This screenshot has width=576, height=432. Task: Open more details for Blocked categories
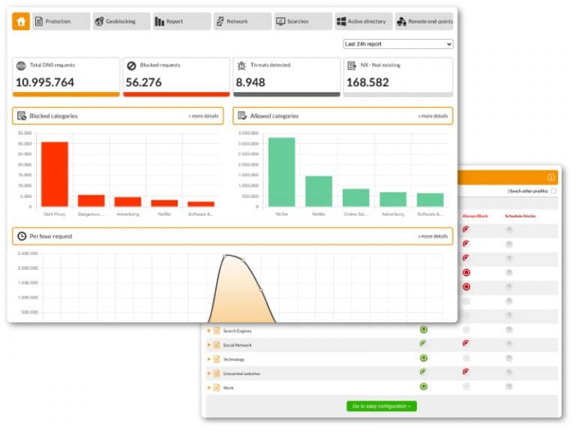[203, 116]
